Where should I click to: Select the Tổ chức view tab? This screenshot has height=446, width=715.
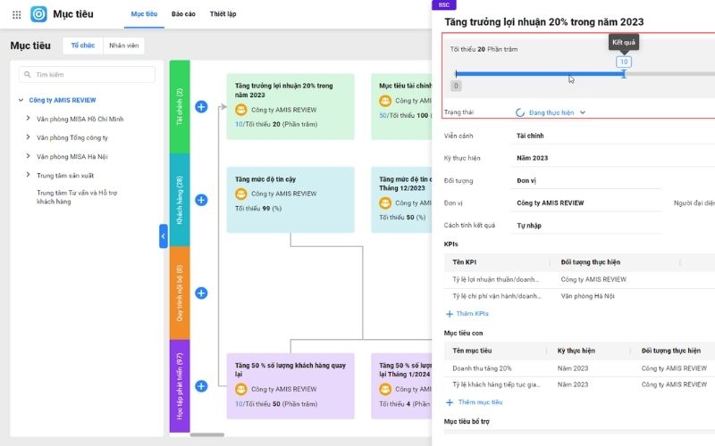(x=83, y=45)
